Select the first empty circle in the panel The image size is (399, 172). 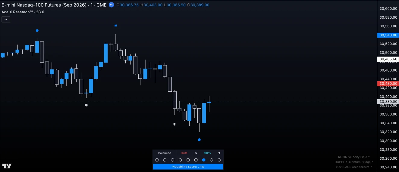pyautogui.click(x=157, y=160)
